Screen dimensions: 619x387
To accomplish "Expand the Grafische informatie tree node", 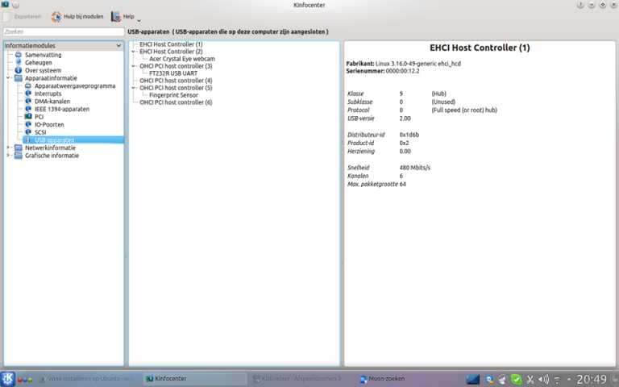I will point(8,156).
